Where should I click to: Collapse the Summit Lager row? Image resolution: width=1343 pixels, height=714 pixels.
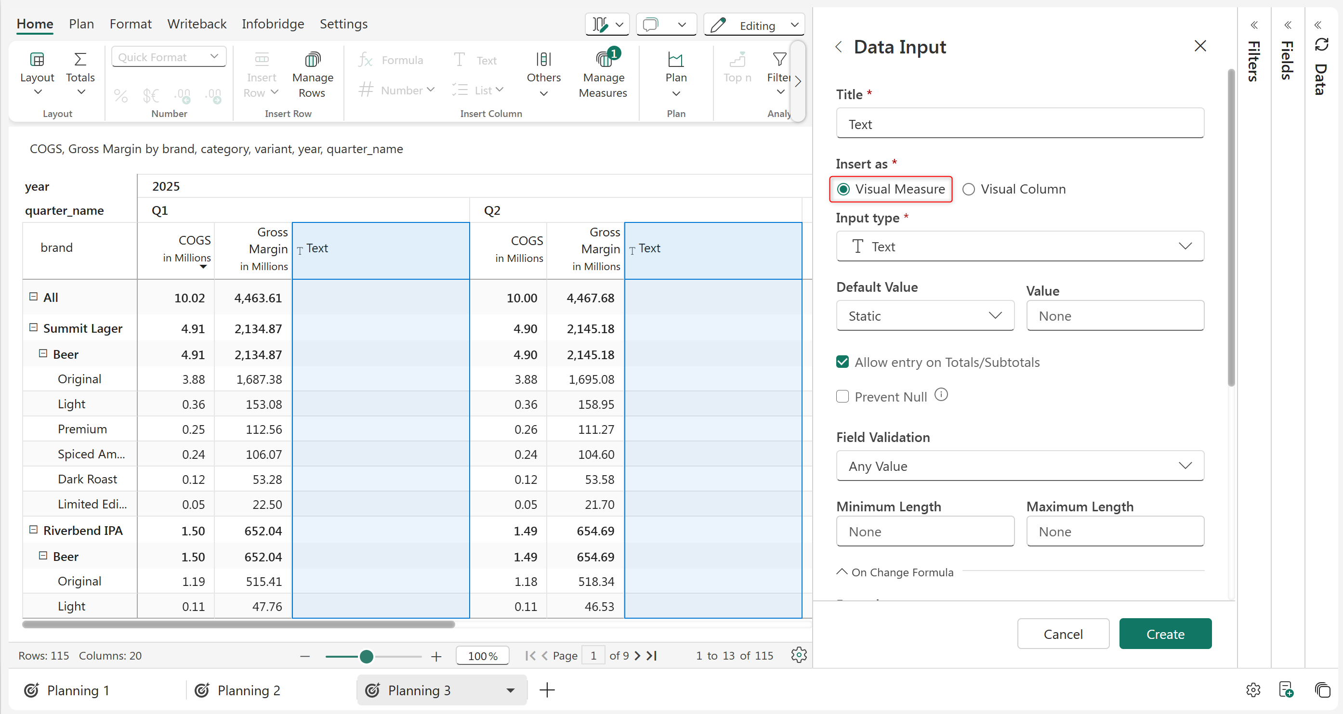33,327
